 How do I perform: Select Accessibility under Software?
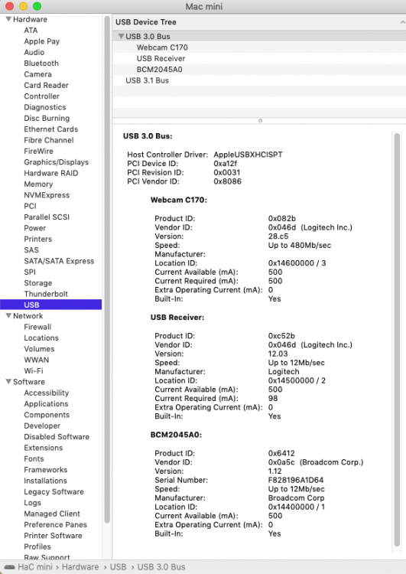point(47,393)
